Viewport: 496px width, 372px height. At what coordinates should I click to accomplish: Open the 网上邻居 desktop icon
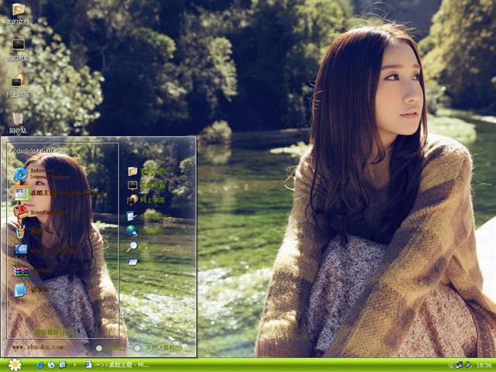(x=18, y=85)
